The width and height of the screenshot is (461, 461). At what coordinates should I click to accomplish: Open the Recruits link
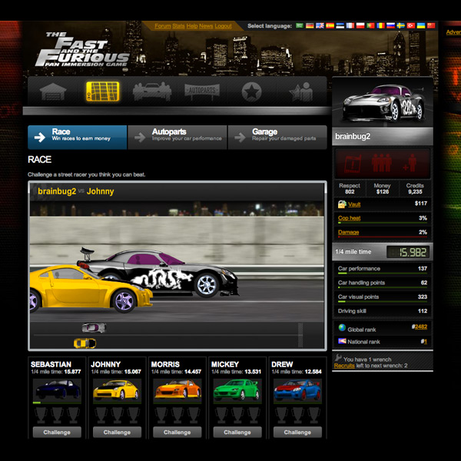[344, 366]
